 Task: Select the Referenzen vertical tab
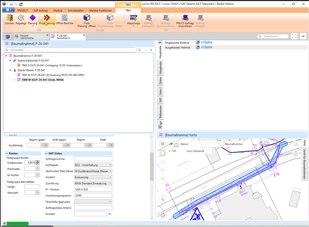tap(160, 112)
